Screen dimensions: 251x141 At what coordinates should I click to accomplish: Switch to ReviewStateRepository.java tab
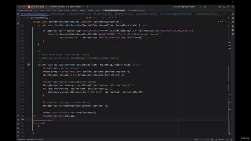(207, 14)
